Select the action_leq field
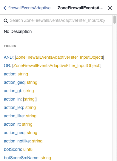This screenshot has width=117, height=161. coord(13,108)
